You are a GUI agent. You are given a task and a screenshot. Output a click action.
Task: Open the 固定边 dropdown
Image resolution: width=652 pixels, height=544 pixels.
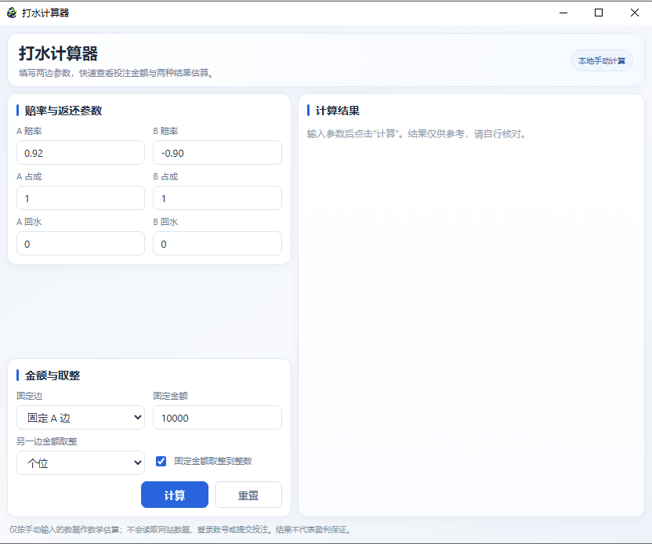[81, 418]
